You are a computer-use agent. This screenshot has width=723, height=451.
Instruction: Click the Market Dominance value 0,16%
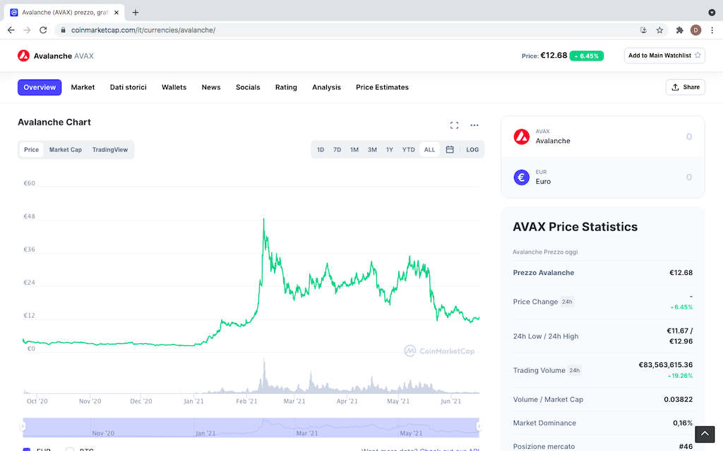(683, 423)
